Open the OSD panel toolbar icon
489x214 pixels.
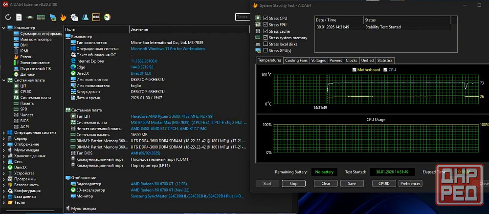[96, 17]
